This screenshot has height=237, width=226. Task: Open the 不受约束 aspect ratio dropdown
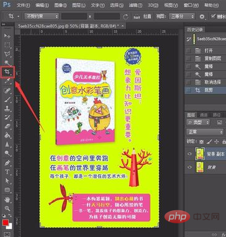click(42, 16)
